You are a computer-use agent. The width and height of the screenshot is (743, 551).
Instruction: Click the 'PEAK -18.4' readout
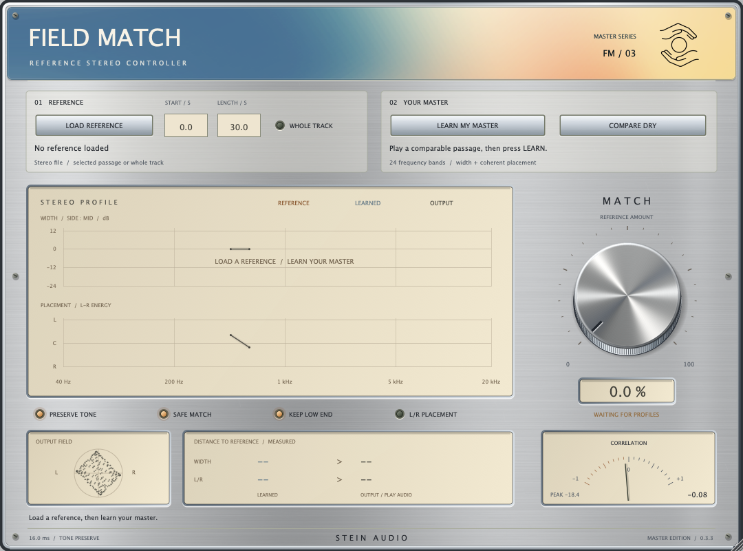coord(564,495)
